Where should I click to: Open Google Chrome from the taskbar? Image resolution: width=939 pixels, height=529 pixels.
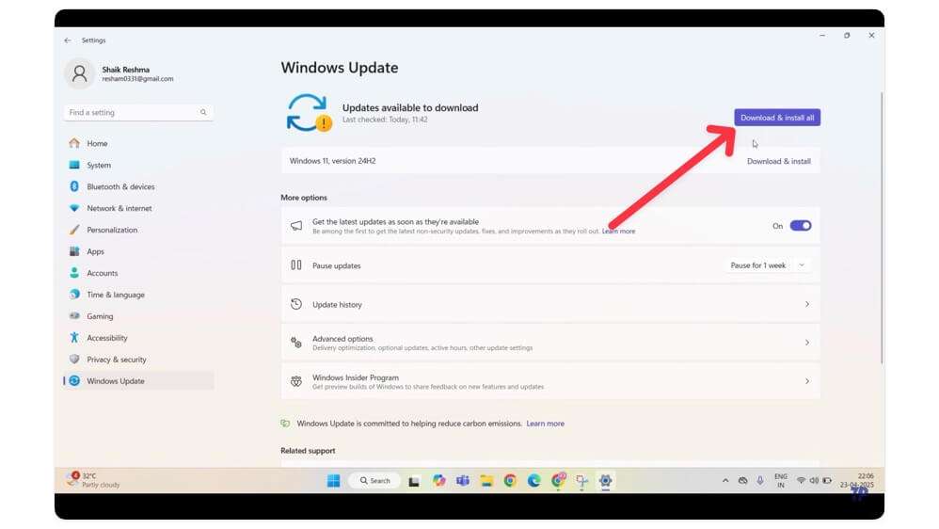click(x=510, y=480)
